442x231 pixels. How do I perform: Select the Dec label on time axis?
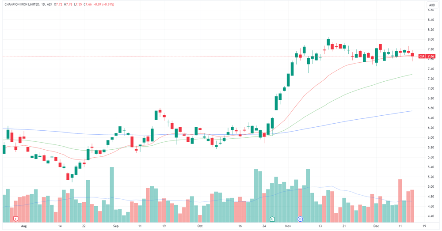click(x=376, y=226)
